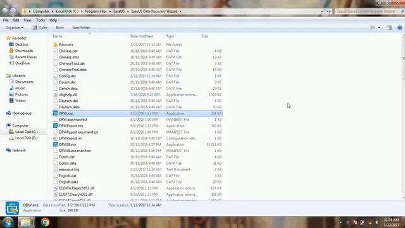Click the Open toolbar button
Screen dimensions: 405x228
[40, 28]
